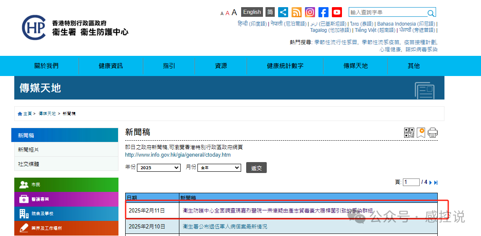Open the info.gov.hk ctoday.htm link
Viewport: 481px width, 236px height.
click(x=178, y=155)
